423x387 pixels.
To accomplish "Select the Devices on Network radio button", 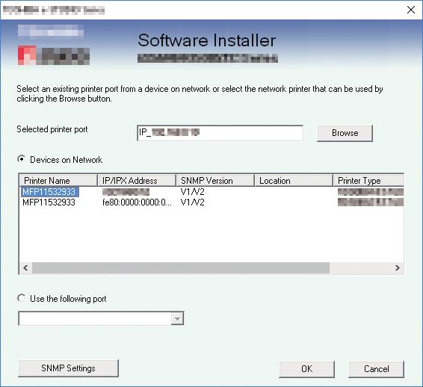I will (22, 159).
